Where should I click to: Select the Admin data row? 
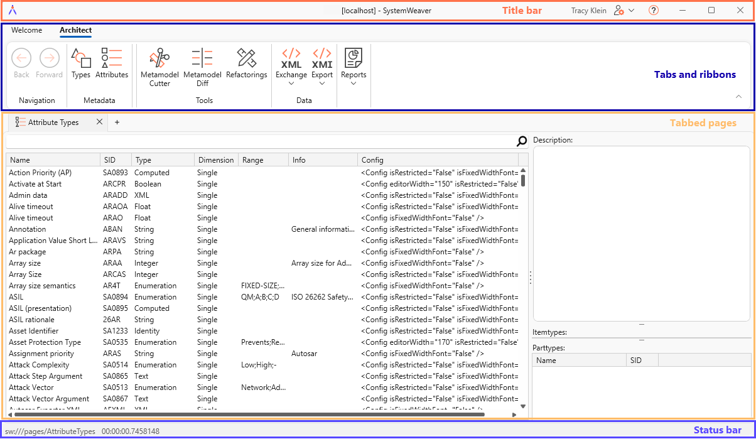tap(262, 195)
